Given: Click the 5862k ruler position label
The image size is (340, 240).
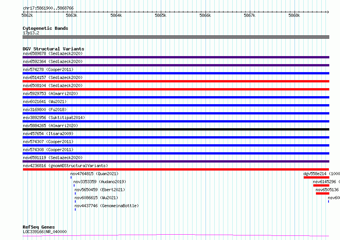Looking at the screenshot, I should tap(28, 15).
